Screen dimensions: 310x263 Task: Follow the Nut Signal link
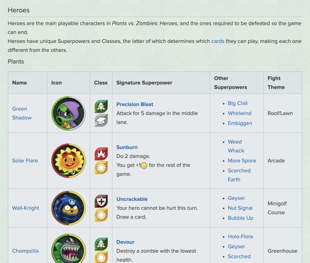pyautogui.click(x=240, y=208)
